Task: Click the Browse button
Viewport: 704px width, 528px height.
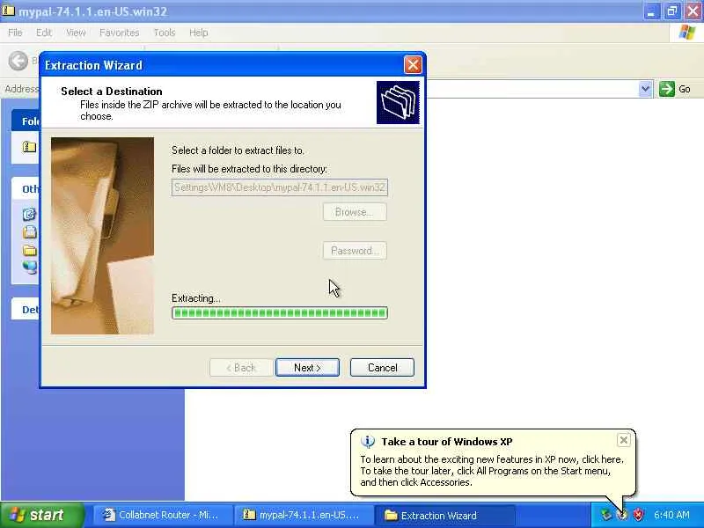Action: pos(355,212)
